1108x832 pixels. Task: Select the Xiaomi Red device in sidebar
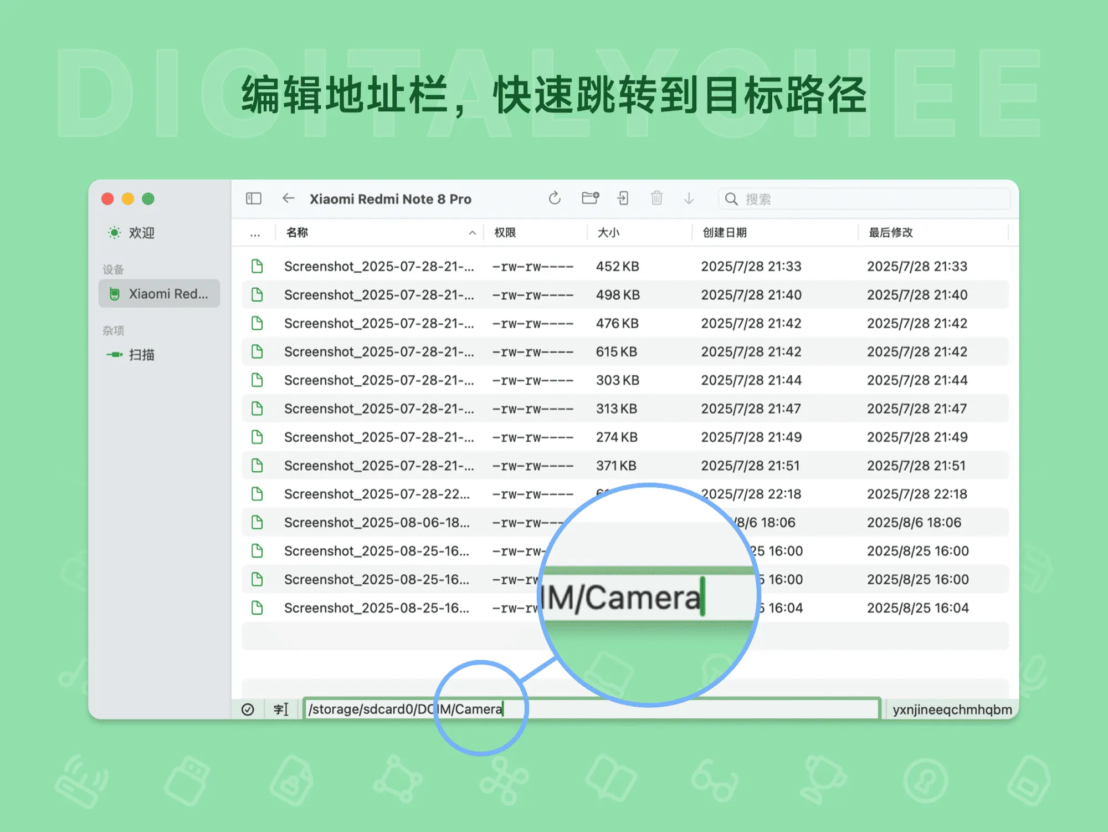[x=160, y=294]
